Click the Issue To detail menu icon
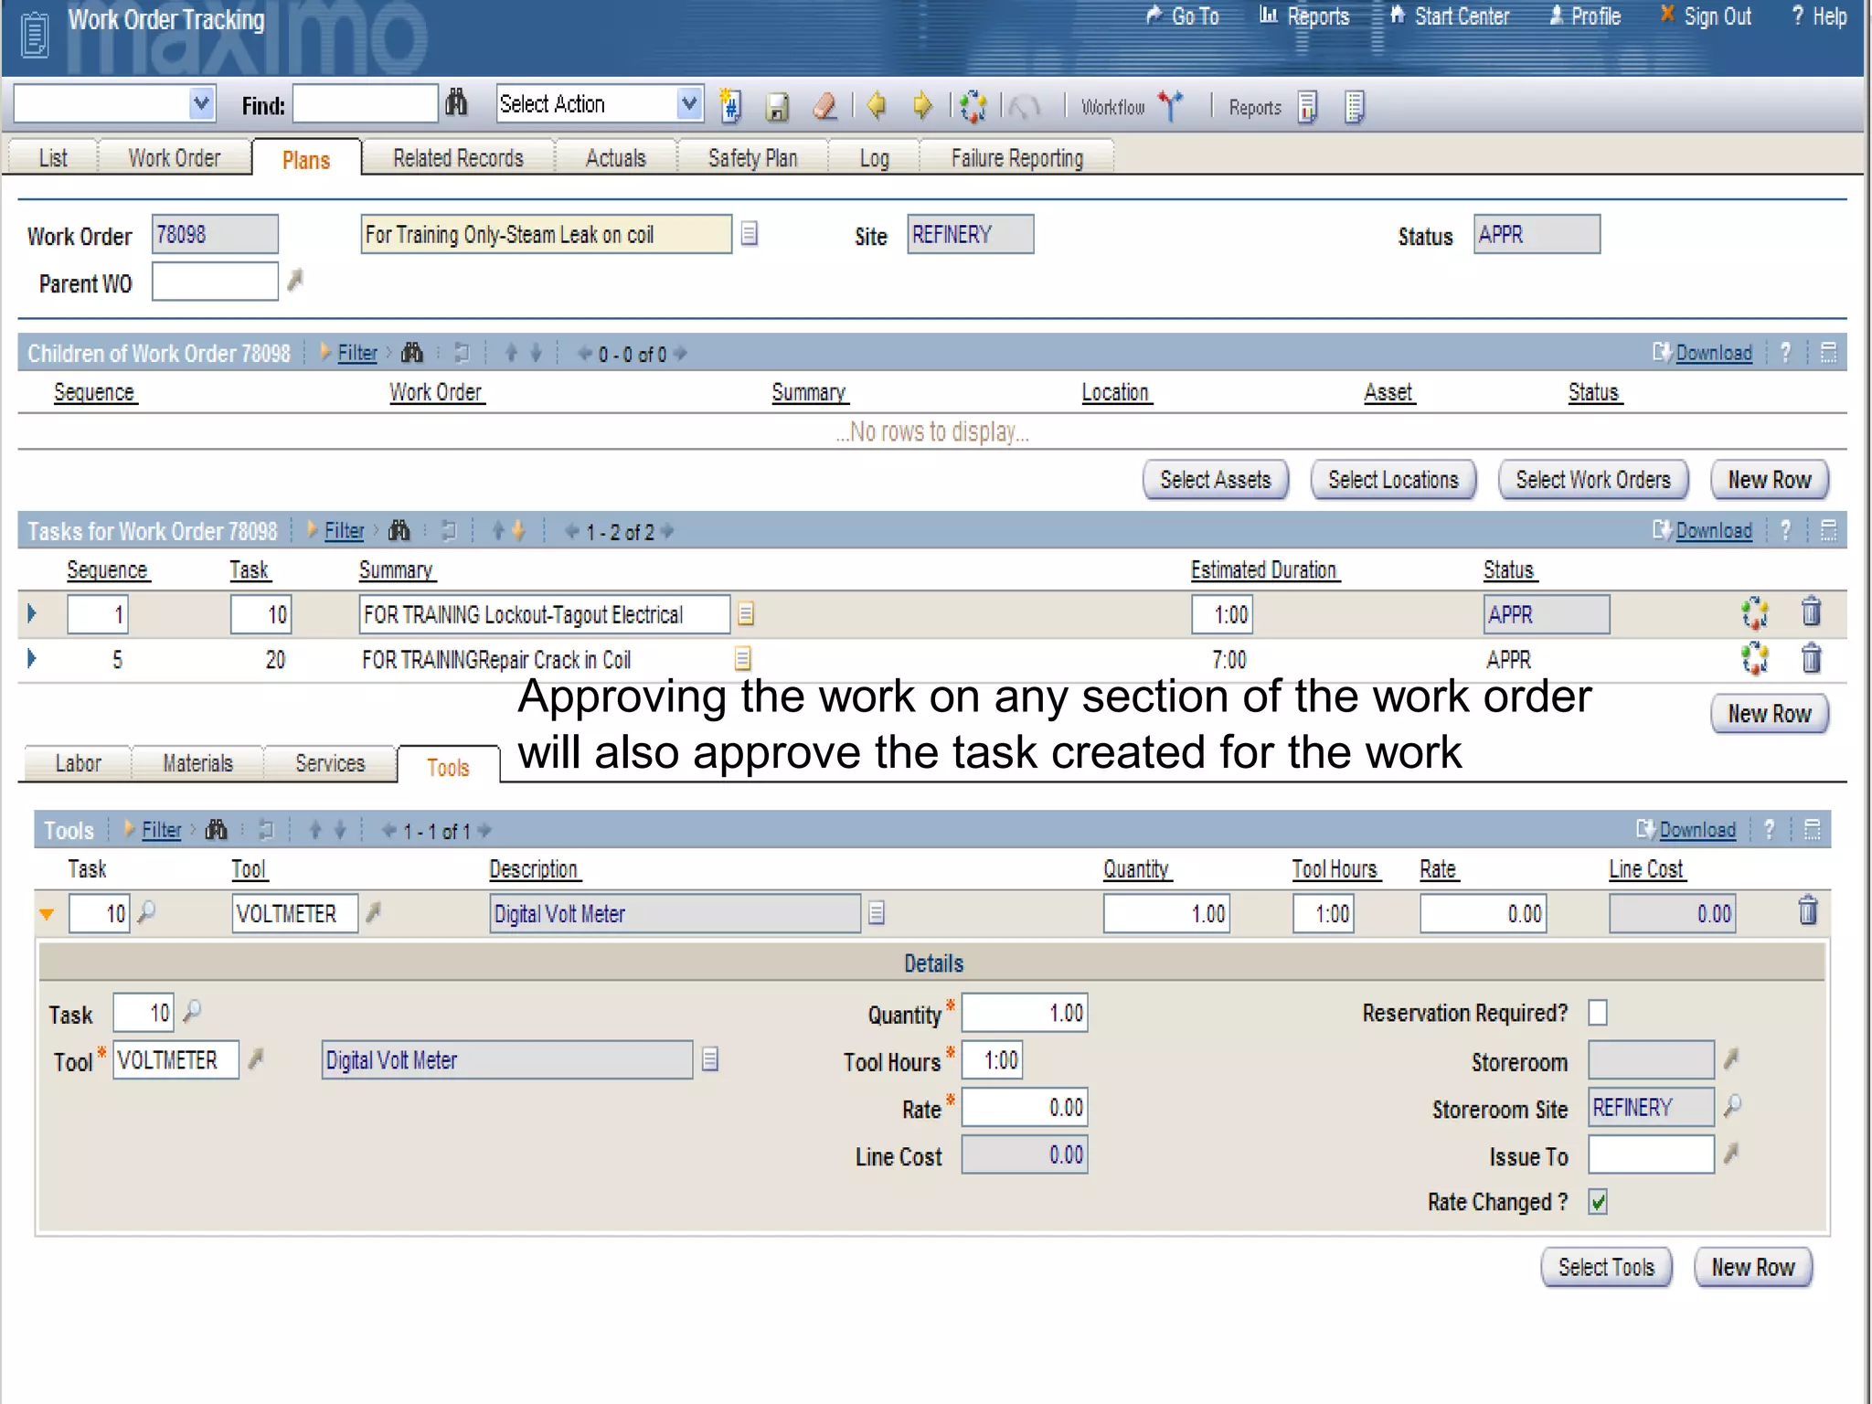The width and height of the screenshot is (1872, 1404). pos(1730,1154)
